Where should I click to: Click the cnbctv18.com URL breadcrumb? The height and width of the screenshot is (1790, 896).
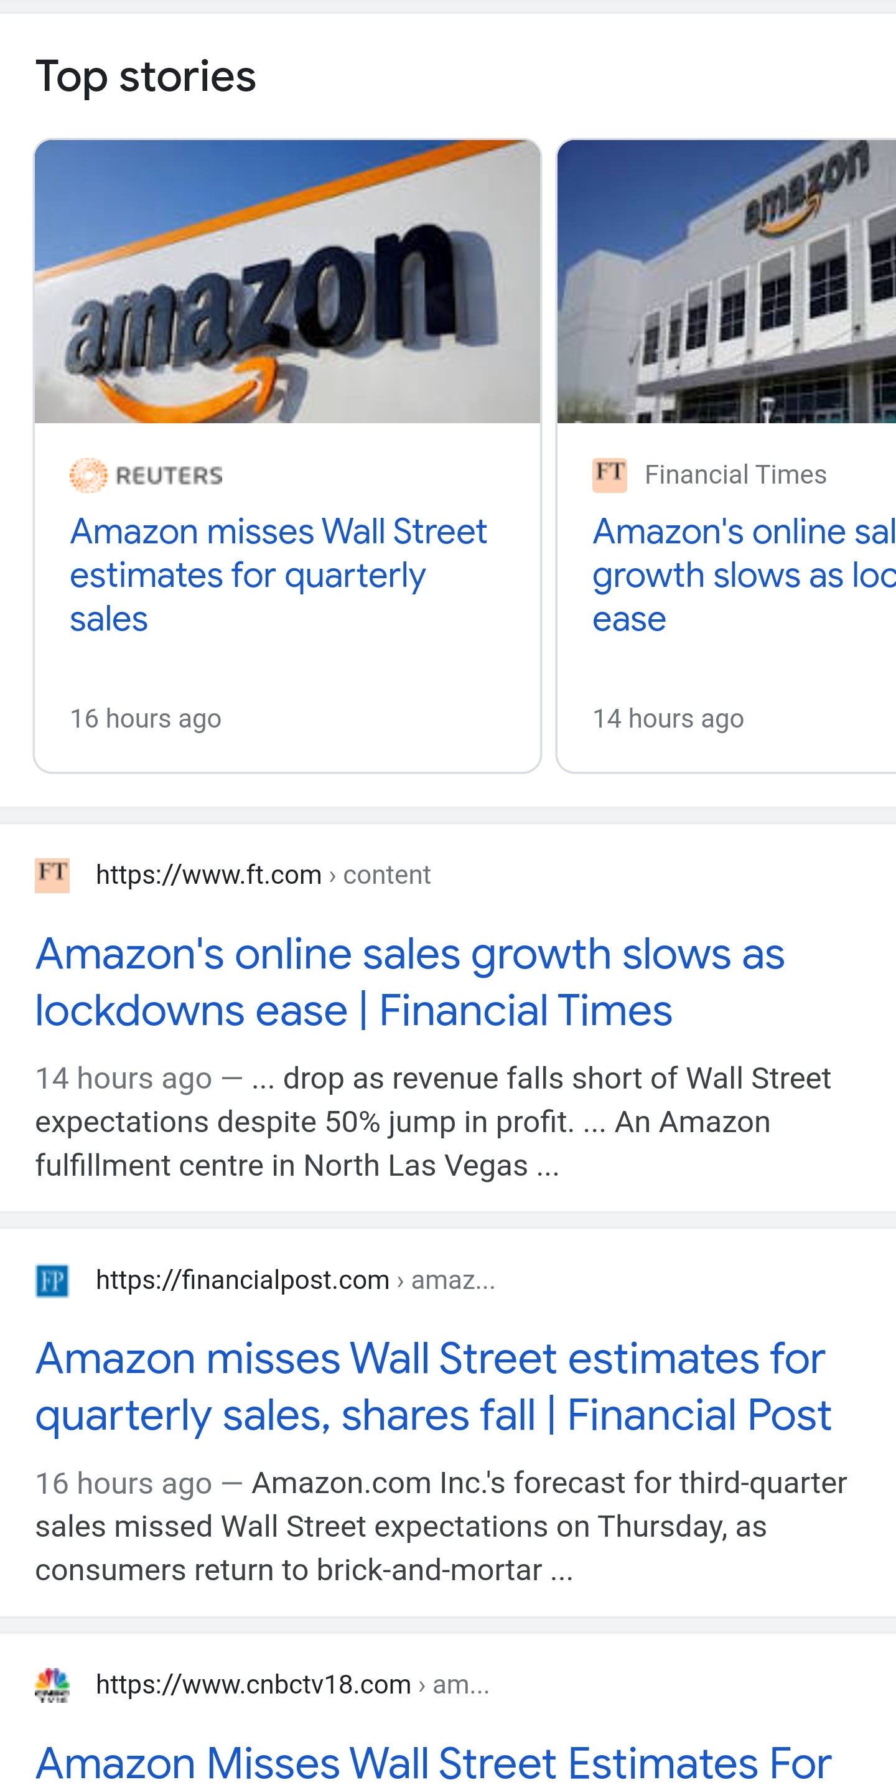(292, 1685)
